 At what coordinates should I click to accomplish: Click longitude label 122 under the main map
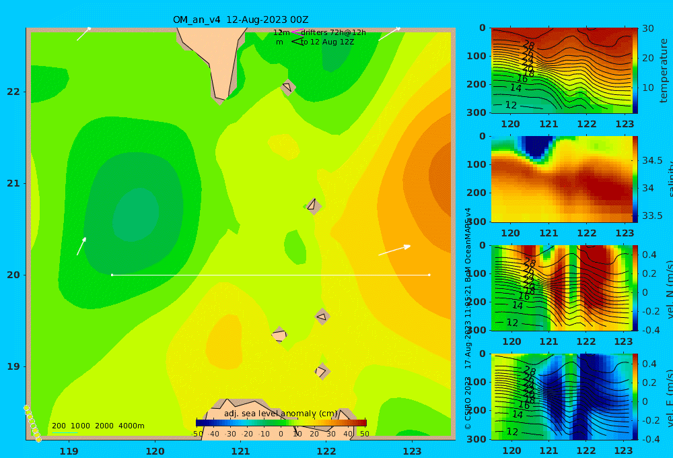[x=326, y=451]
